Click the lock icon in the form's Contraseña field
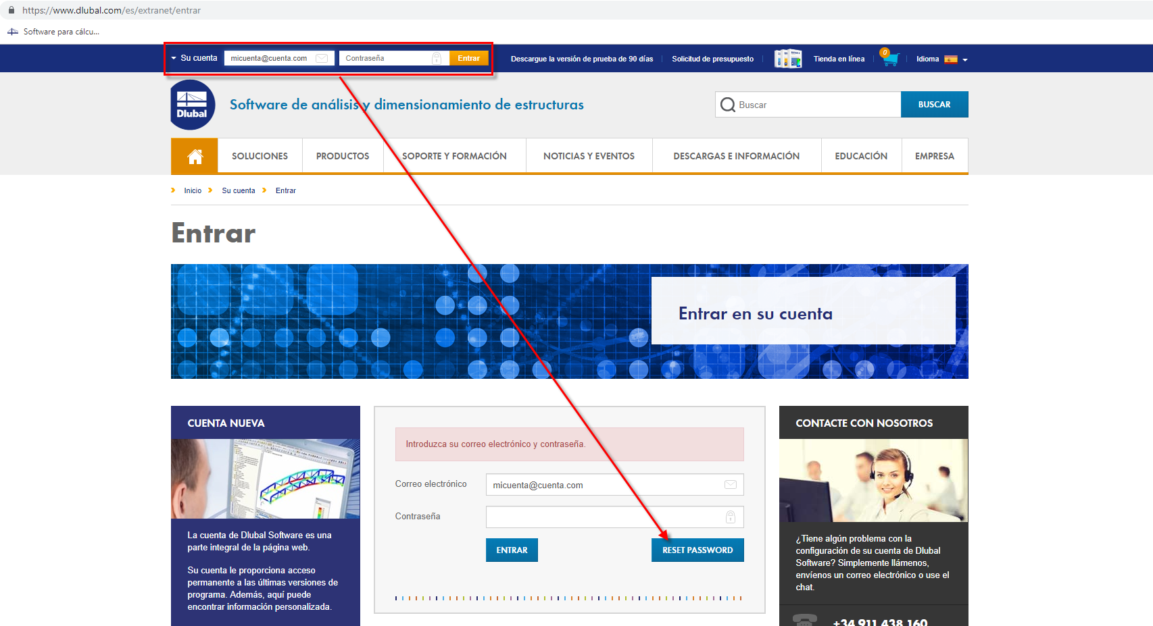This screenshot has width=1153, height=626. click(x=731, y=517)
